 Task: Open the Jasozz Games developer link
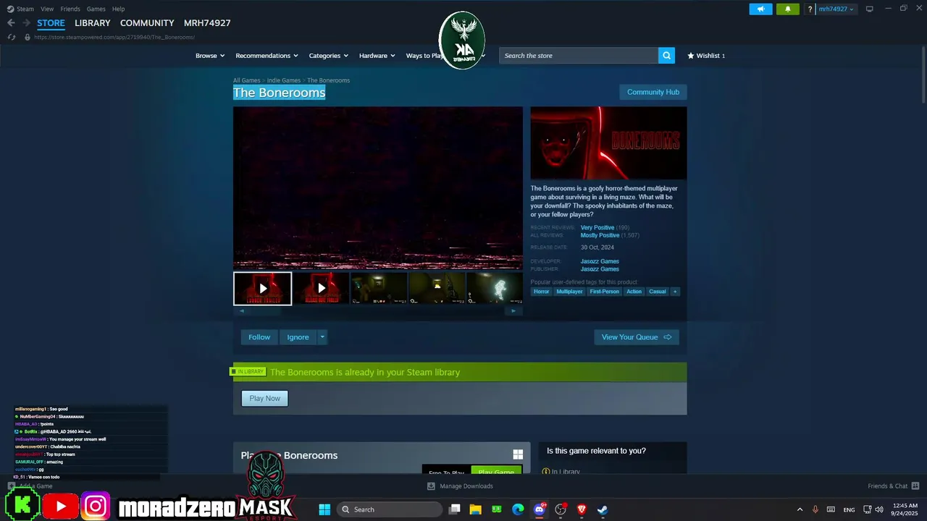point(600,261)
